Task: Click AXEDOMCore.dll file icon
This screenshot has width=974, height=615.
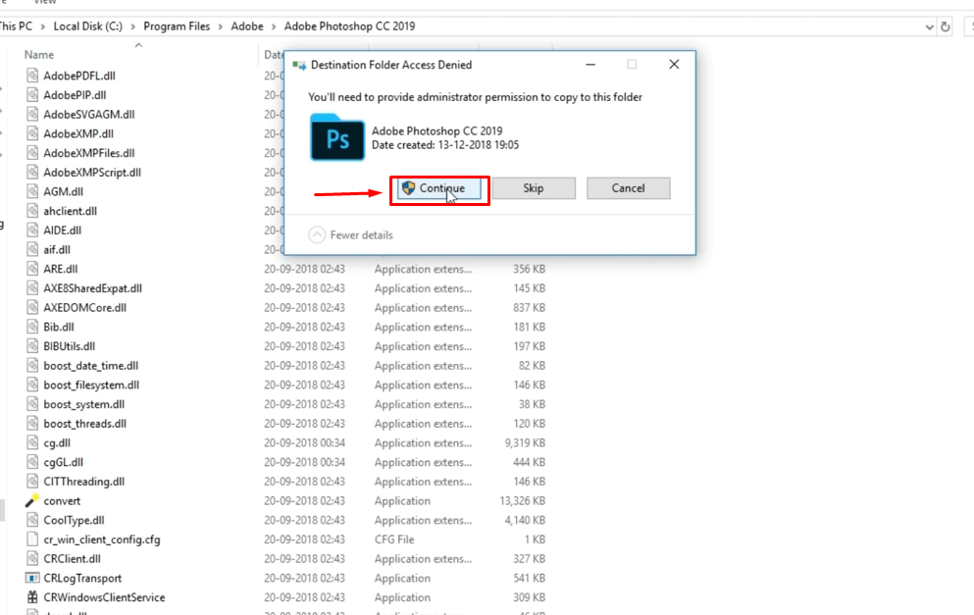Action: point(32,307)
